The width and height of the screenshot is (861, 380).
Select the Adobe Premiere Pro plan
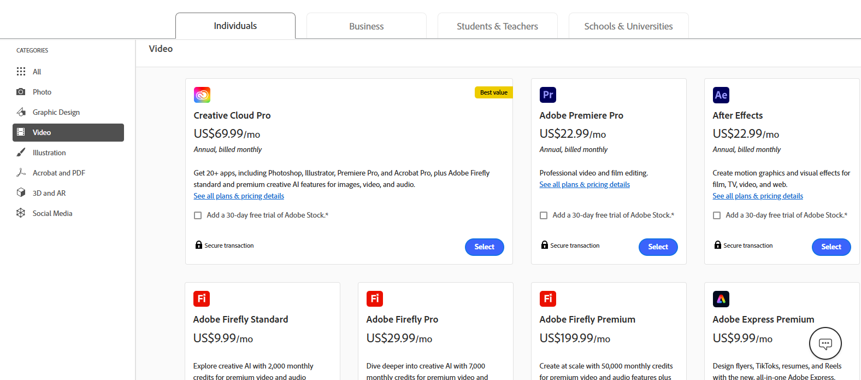click(658, 247)
